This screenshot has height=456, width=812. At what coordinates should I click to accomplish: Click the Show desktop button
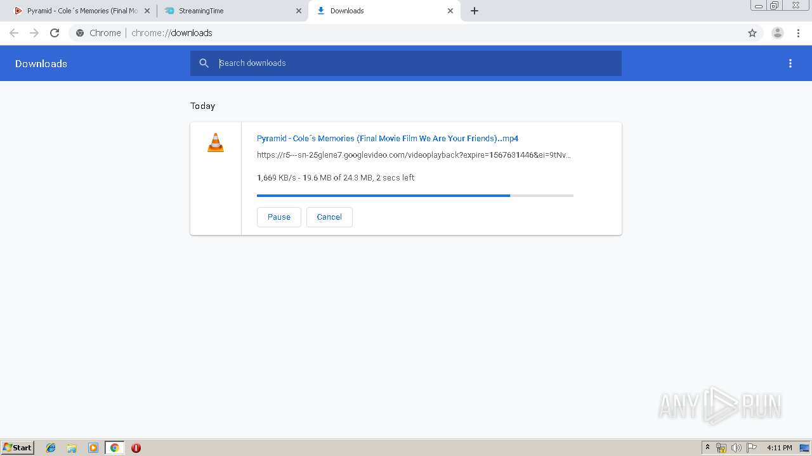(x=804, y=448)
